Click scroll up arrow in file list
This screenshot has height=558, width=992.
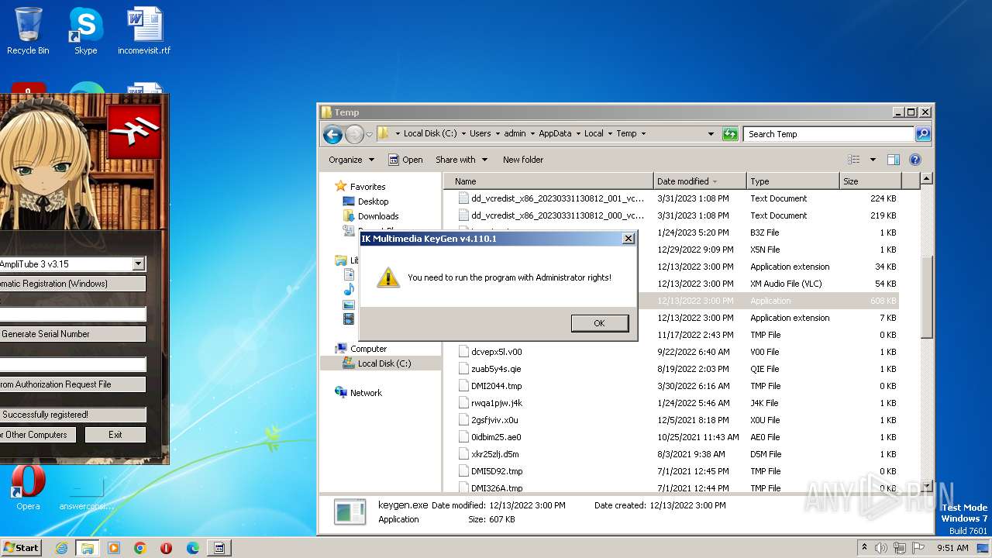point(926,180)
